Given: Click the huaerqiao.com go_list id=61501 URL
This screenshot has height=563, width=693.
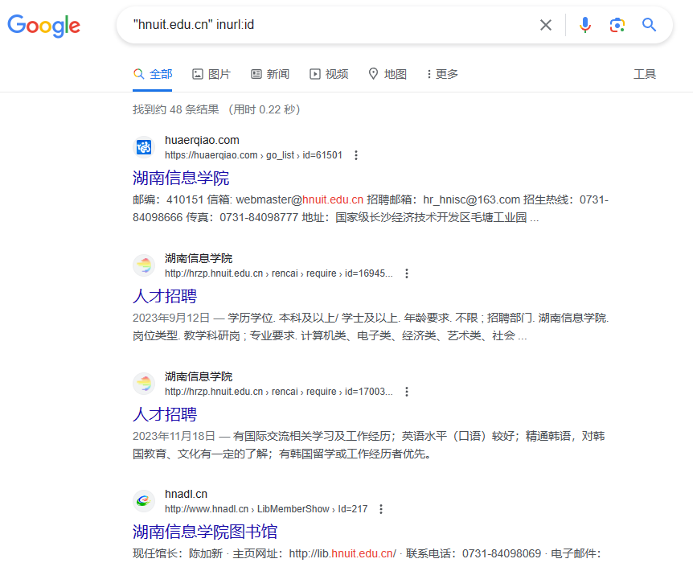Looking at the screenshot, I should coord(254,155).
